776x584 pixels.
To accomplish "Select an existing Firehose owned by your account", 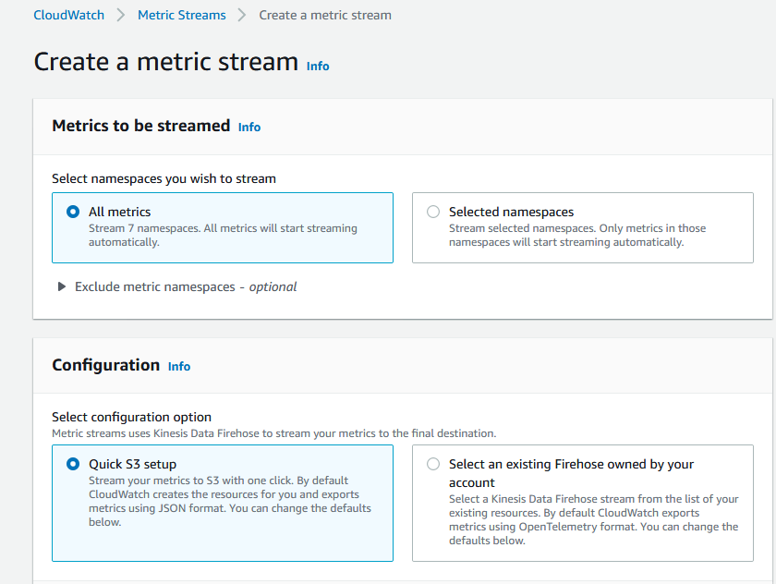I will tap(432, 465).
